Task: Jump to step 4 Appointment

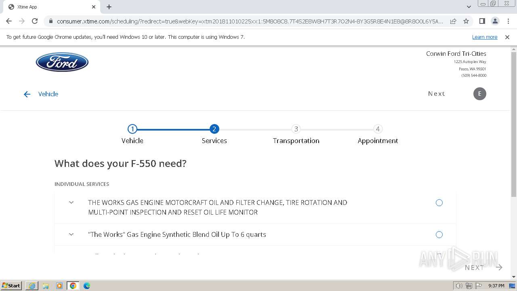Action: tap(378, 129)
